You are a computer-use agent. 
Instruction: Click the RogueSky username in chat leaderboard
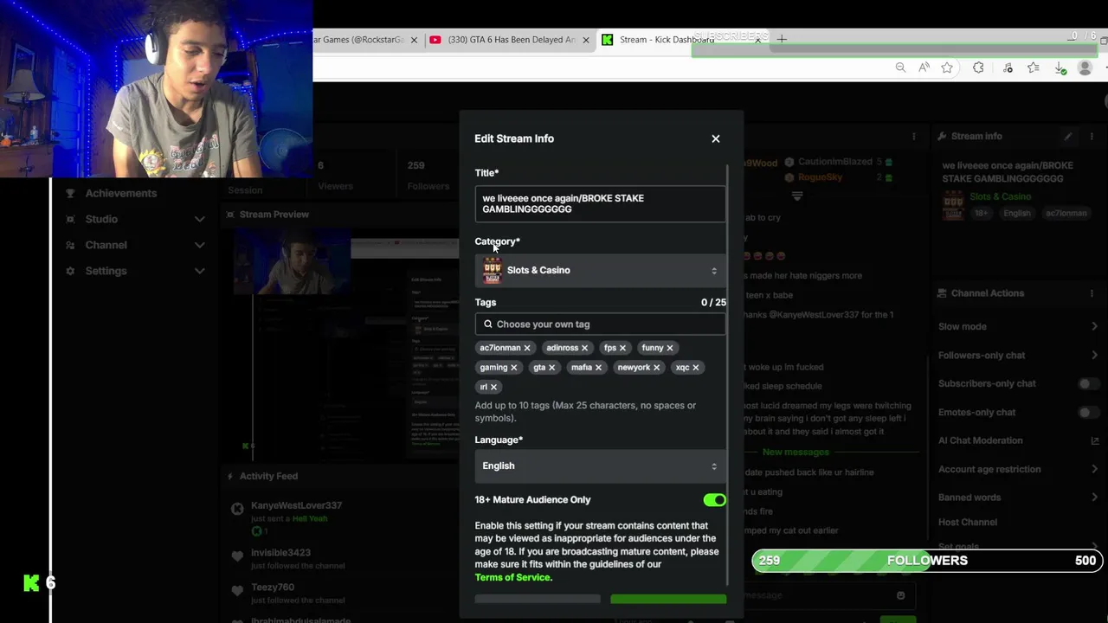coord(820,177)
